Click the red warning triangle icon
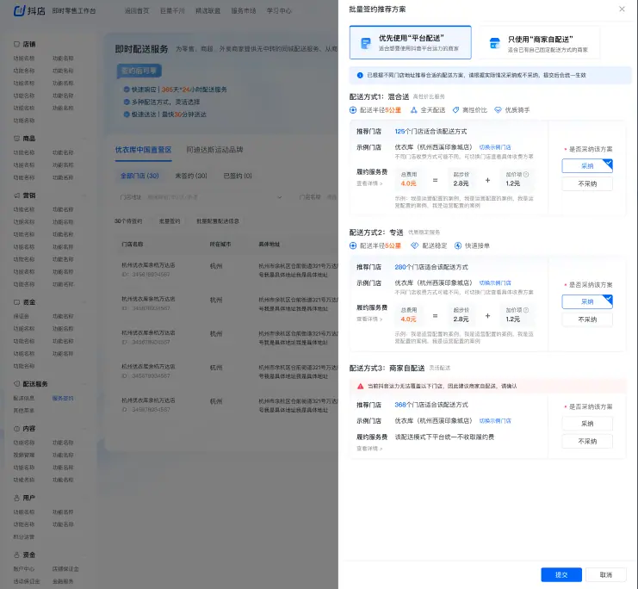This screenshot has height=589, width=638. [360, 387]
